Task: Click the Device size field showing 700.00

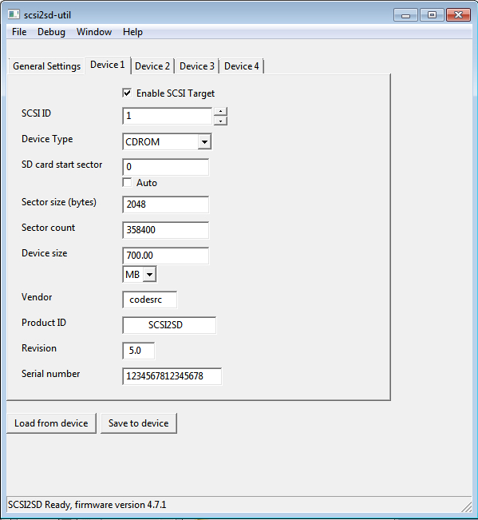Action: 166,256
